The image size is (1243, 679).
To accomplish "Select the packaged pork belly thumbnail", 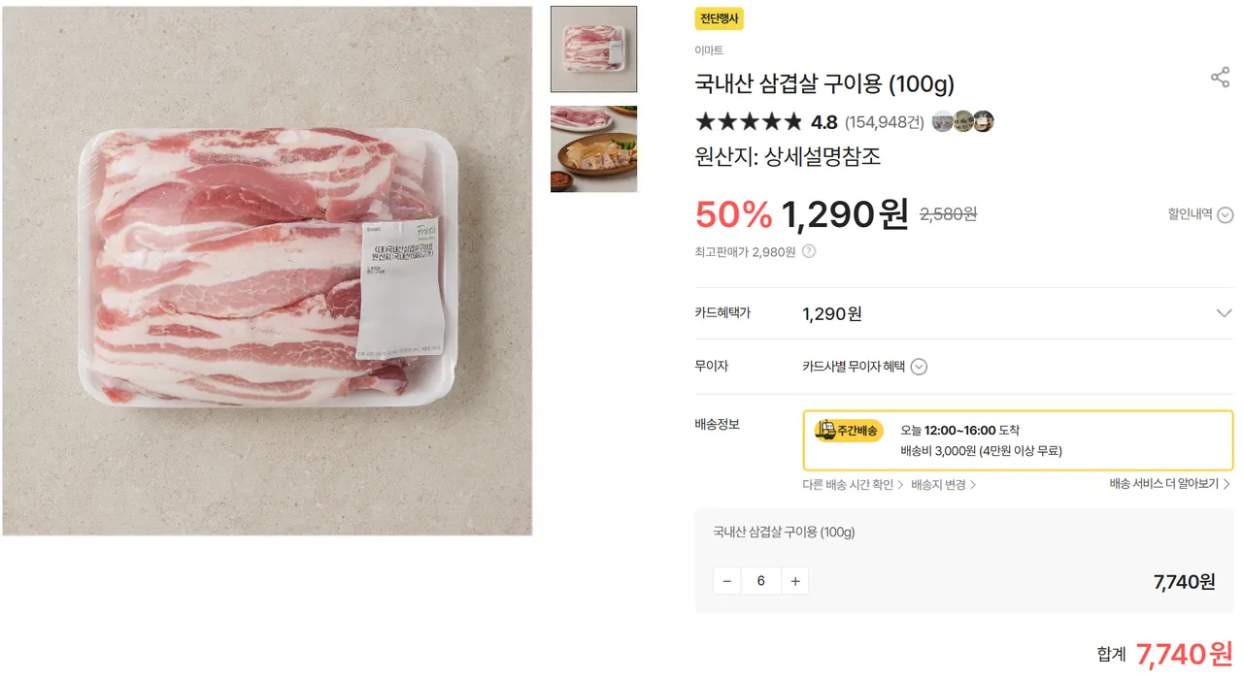I will 593,49.
